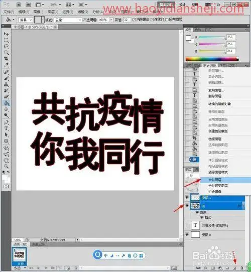The image size is (251, 272).
Task: Select the Eyedropper tool
Action: click(6, 65)
